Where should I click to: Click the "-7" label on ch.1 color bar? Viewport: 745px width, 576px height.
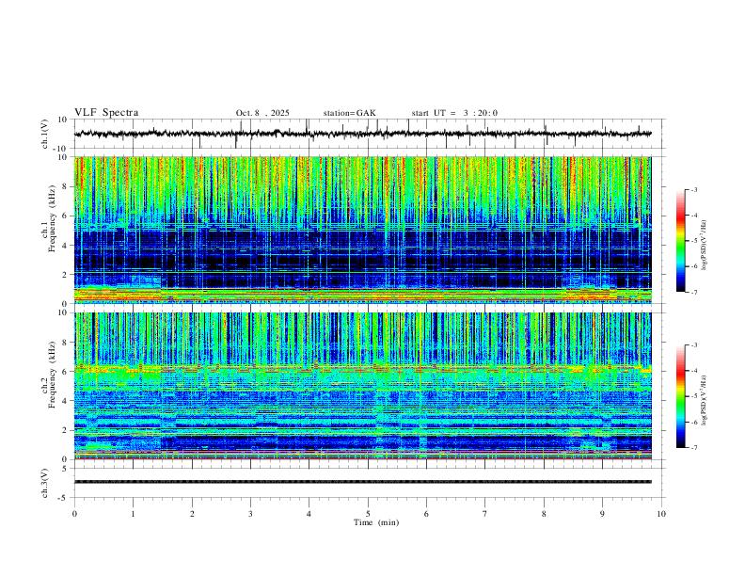coord(693,292)
